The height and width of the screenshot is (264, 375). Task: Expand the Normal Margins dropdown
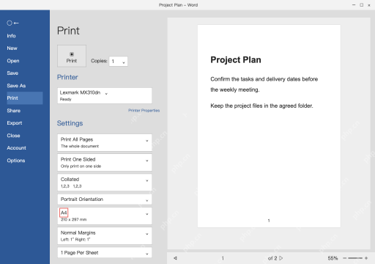tap(105, 236)
